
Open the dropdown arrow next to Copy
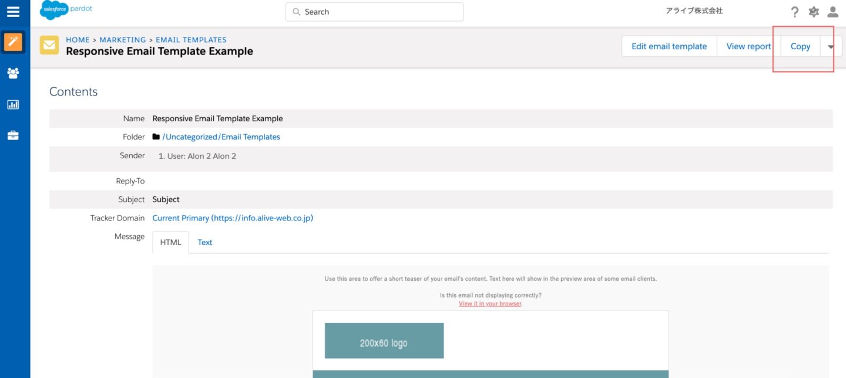(x=830, y=46)
